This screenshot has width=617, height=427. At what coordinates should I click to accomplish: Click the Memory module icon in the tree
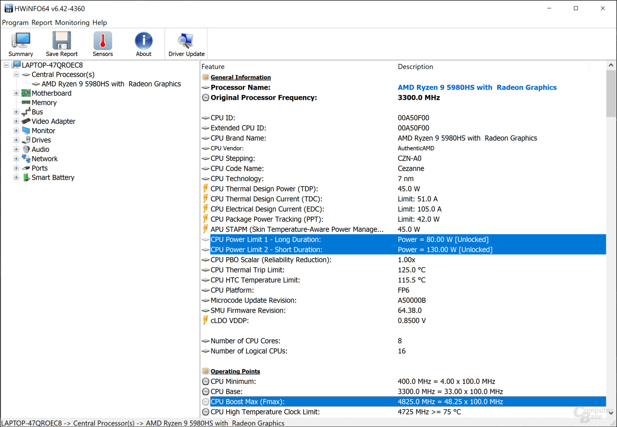pos(26,102)
